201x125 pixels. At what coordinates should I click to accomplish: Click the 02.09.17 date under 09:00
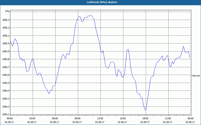point(77,122)
